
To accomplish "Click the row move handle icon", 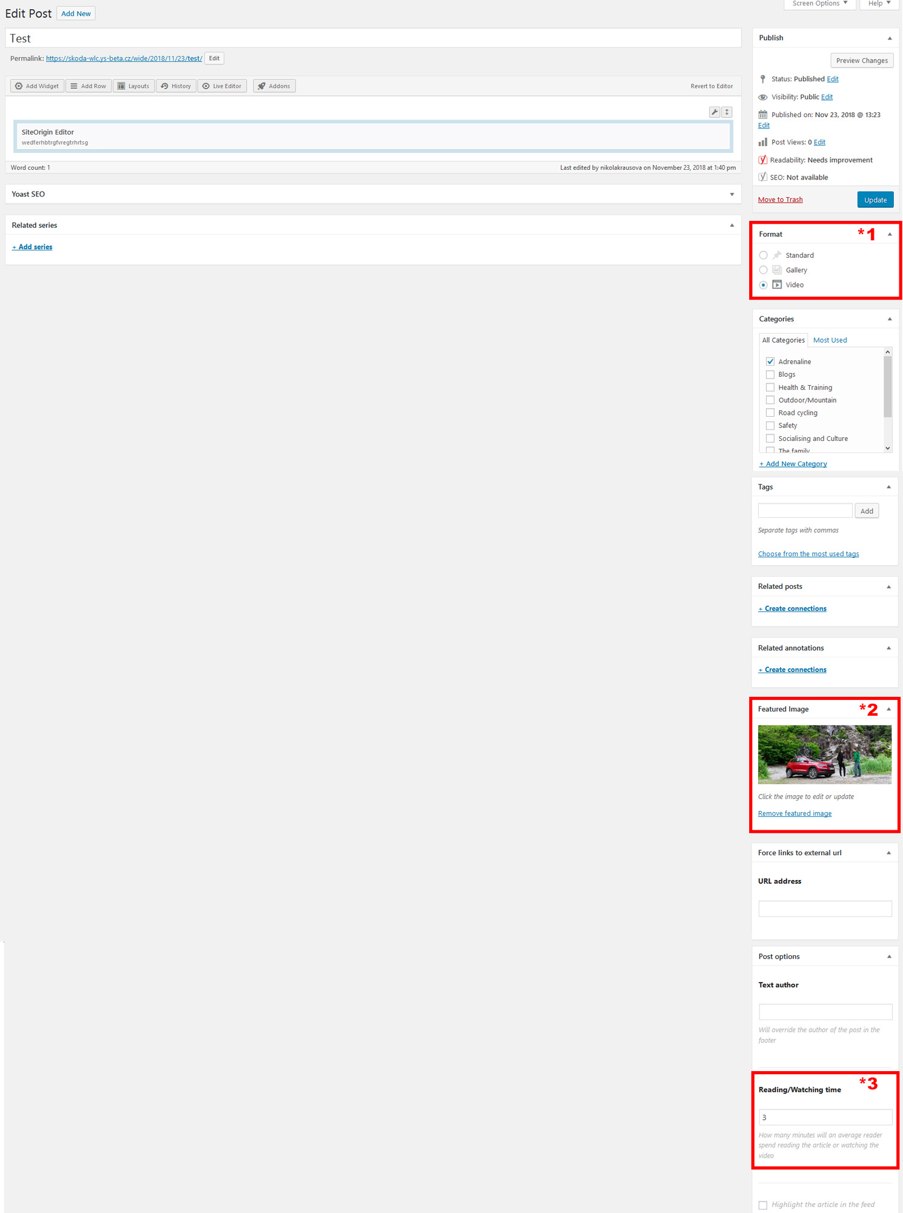I will click(x=727, y=112).
